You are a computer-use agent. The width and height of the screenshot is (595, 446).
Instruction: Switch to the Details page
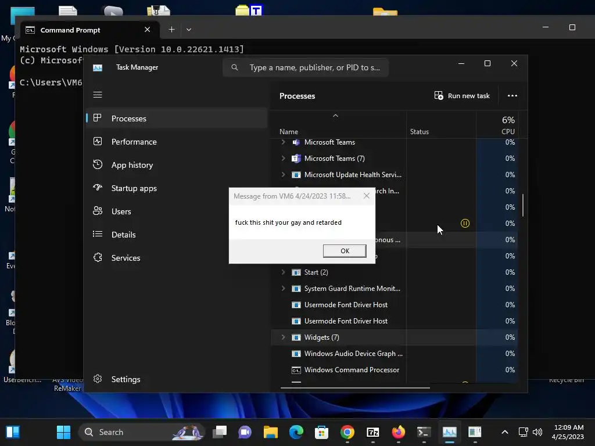click(177, 235)
